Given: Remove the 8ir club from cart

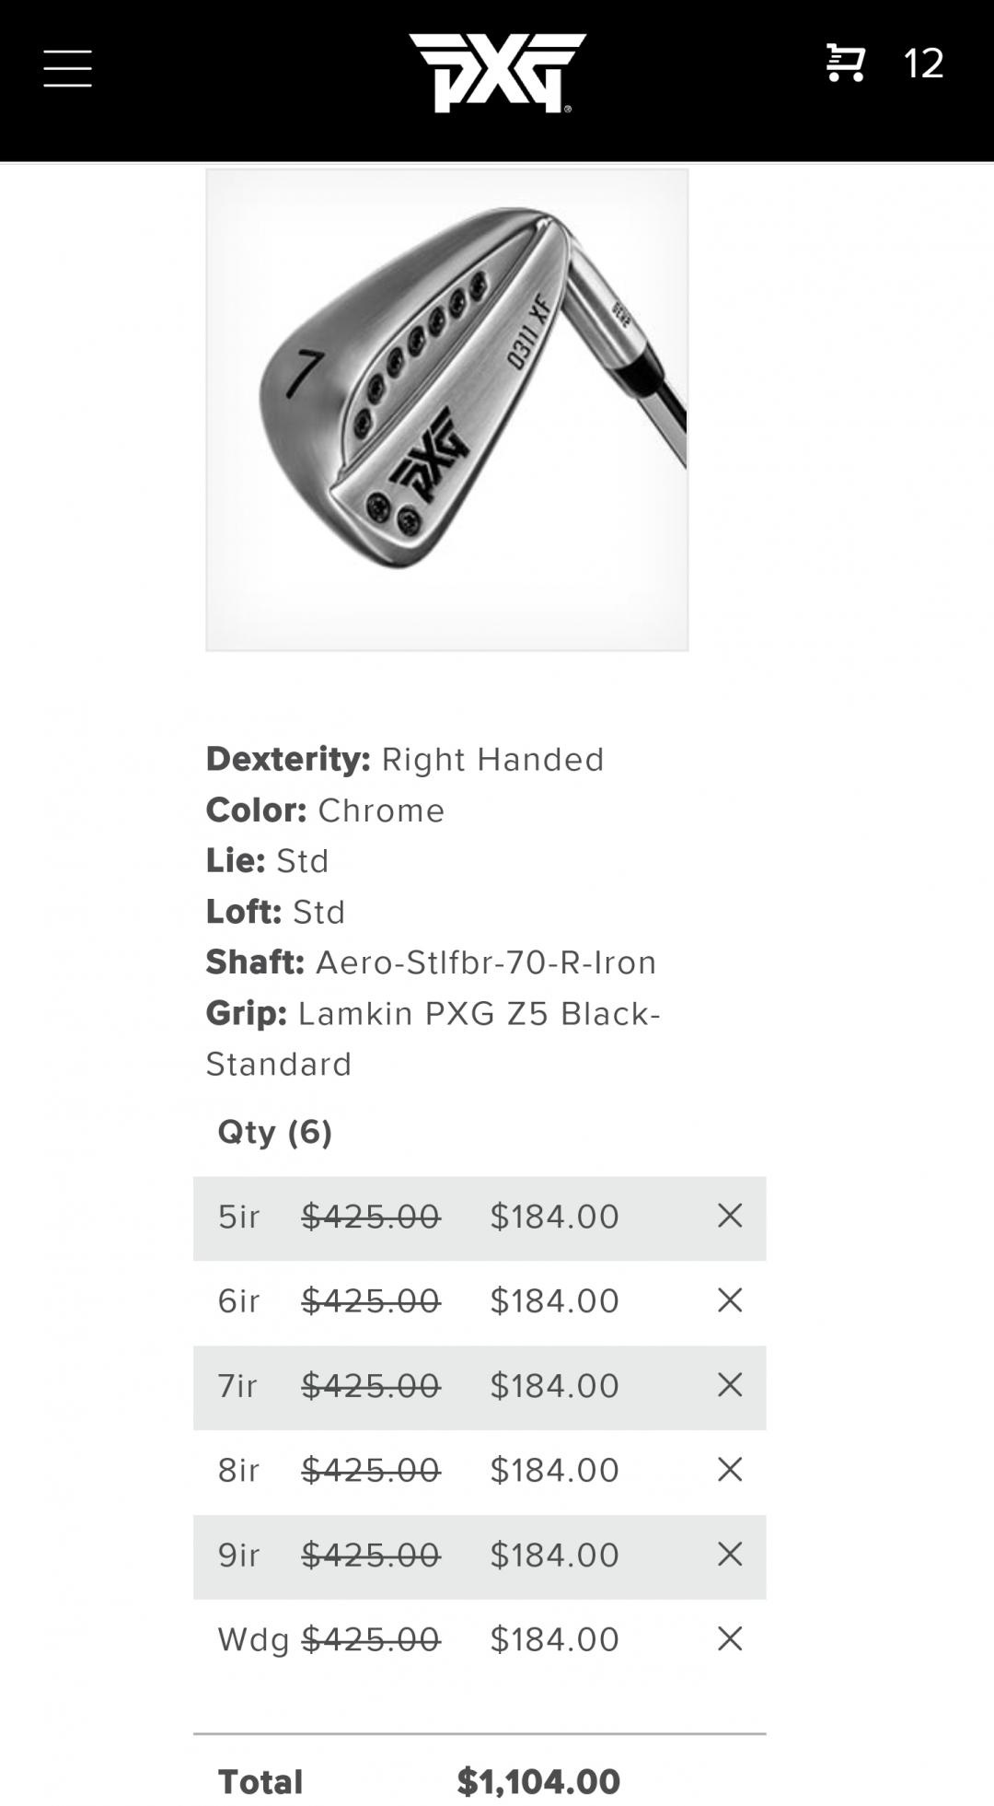Looking at the screenshot, I should click(730, 1470).
